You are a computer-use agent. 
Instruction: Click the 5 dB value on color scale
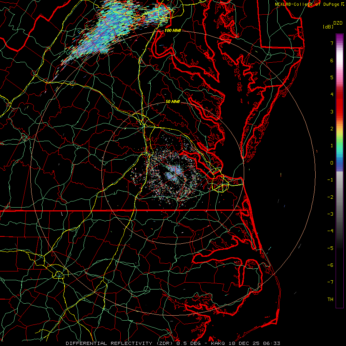(x=332, y=77)
